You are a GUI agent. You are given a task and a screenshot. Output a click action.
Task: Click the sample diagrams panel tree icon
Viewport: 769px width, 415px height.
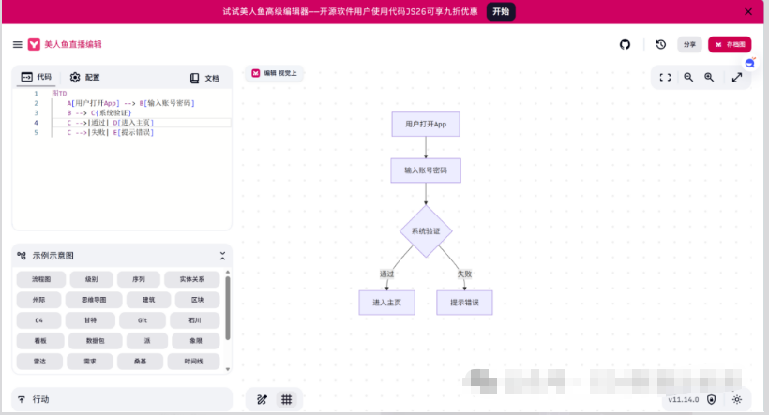coord(22,256)
